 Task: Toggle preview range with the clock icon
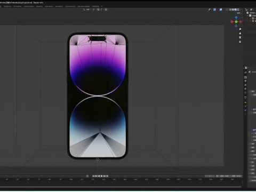pos(217,176)
